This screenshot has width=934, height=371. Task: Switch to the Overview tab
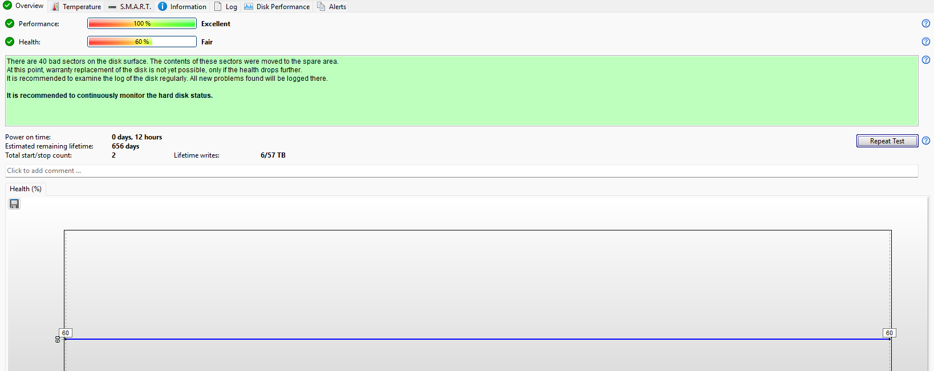click(23, 6)
